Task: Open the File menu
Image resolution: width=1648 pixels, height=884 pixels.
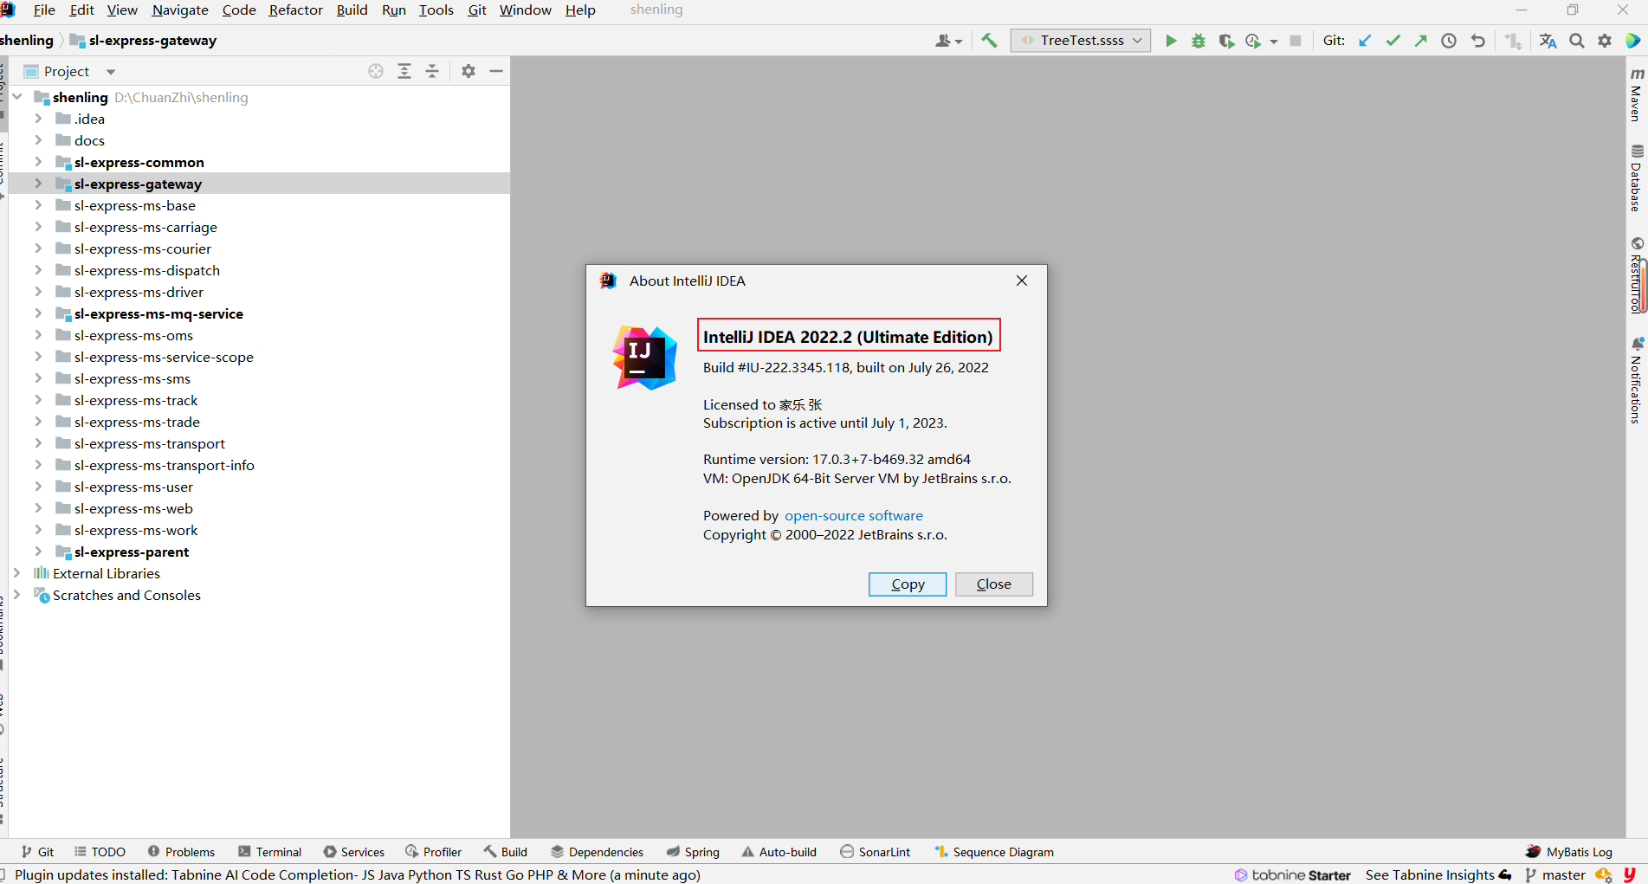Action: click(x=44, y=10)
